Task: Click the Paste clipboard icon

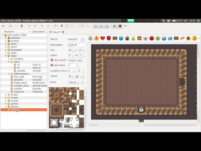Action: 22,26
